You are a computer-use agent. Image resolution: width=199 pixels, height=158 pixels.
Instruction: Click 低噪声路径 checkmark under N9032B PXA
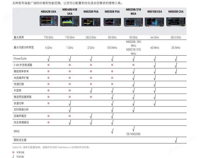[91, 116]
